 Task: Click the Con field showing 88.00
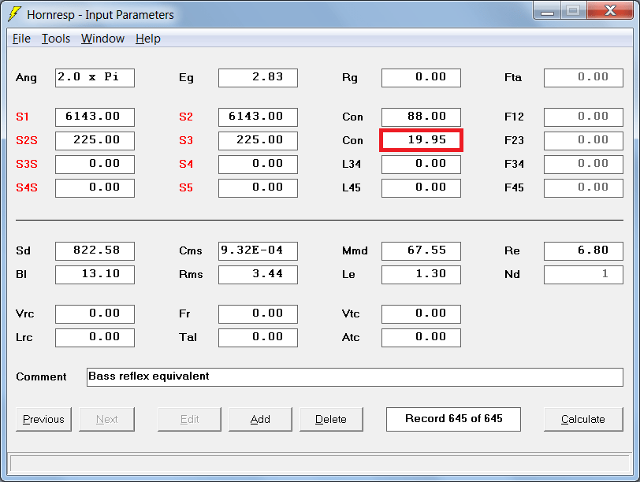(421, 117)
